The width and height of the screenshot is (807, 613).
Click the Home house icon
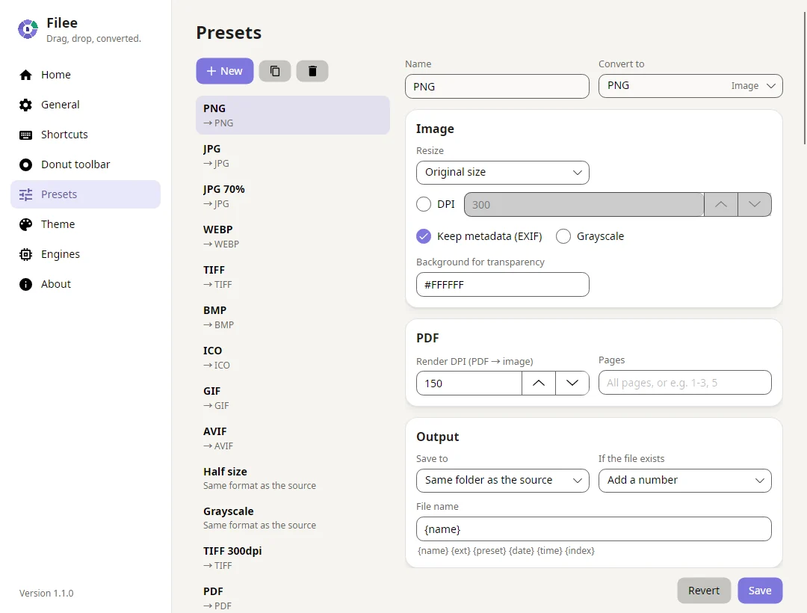pyautogui.click(x=25, y=76)
